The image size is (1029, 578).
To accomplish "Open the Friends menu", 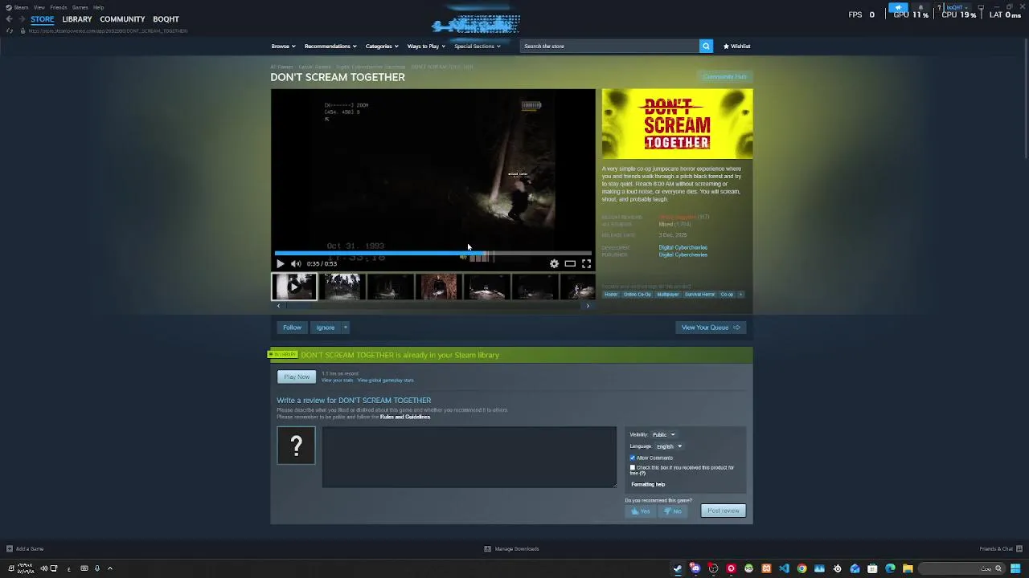I will point(58,7).
